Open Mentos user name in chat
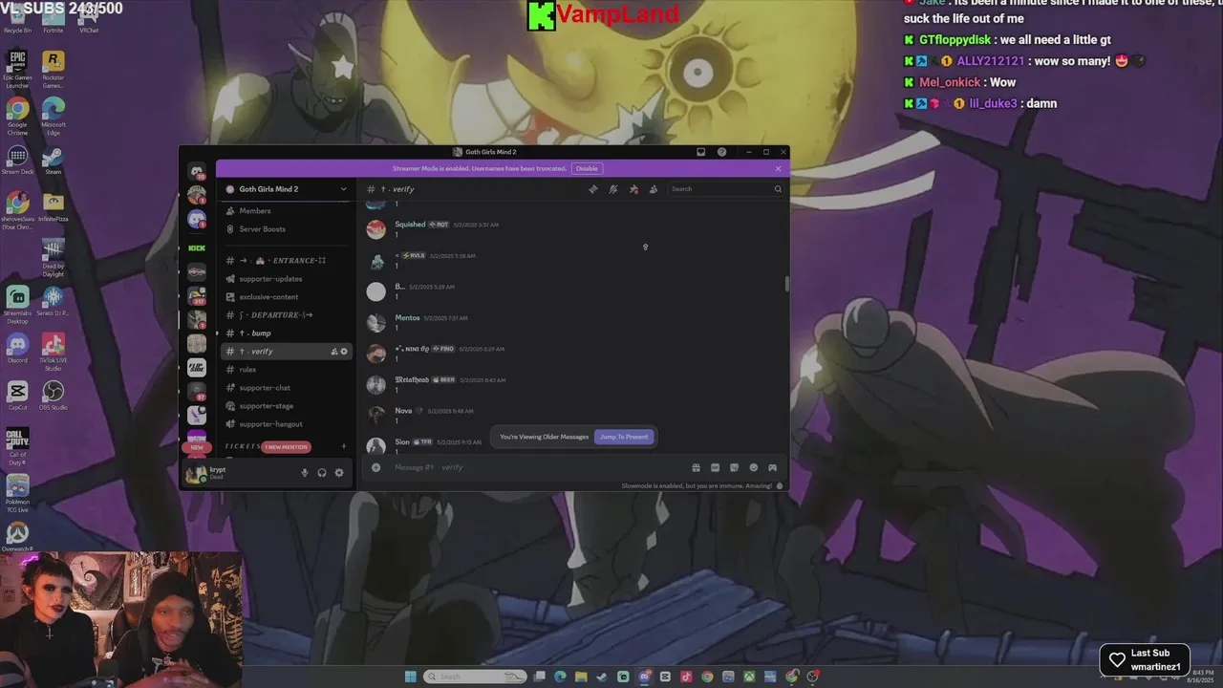 coord(407,317)
